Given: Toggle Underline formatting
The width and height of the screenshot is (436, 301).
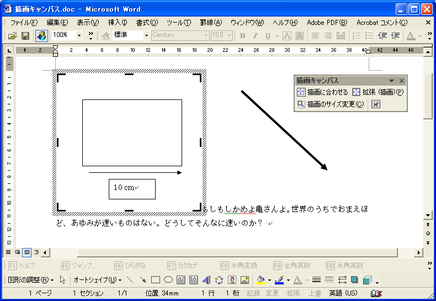Looking at the screenshot, I should (268, 35).
